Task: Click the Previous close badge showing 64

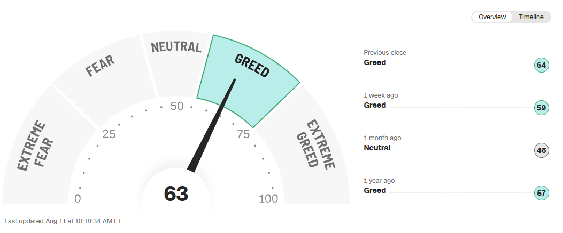Action: [x=541, y=65]
